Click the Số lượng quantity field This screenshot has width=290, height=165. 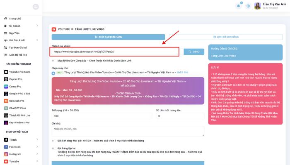point(102,116)
